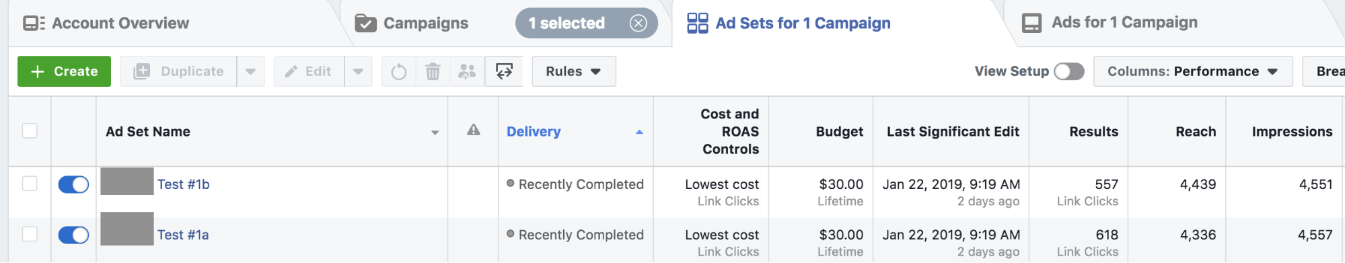Open the Ads for 1 Campaign tab

(x=1110, y=23)
